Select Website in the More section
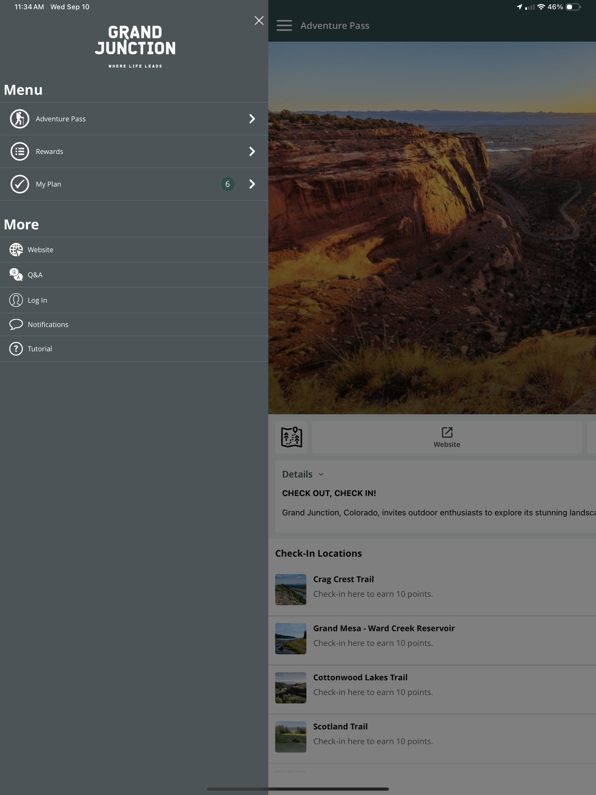This screenshot has height=795, width=596. point(134,249)
